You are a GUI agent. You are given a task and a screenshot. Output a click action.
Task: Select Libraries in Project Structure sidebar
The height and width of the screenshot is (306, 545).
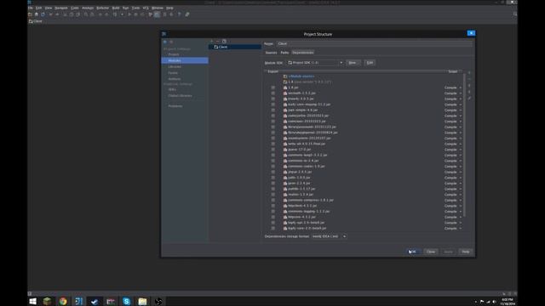tap(175, 66)
